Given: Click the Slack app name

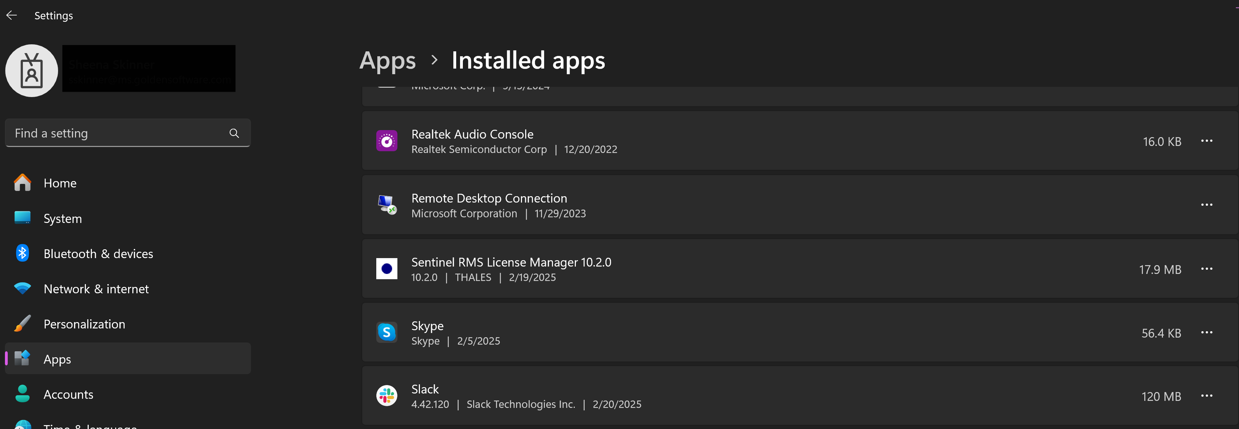Looking at the screenshot, I should 425,389.
